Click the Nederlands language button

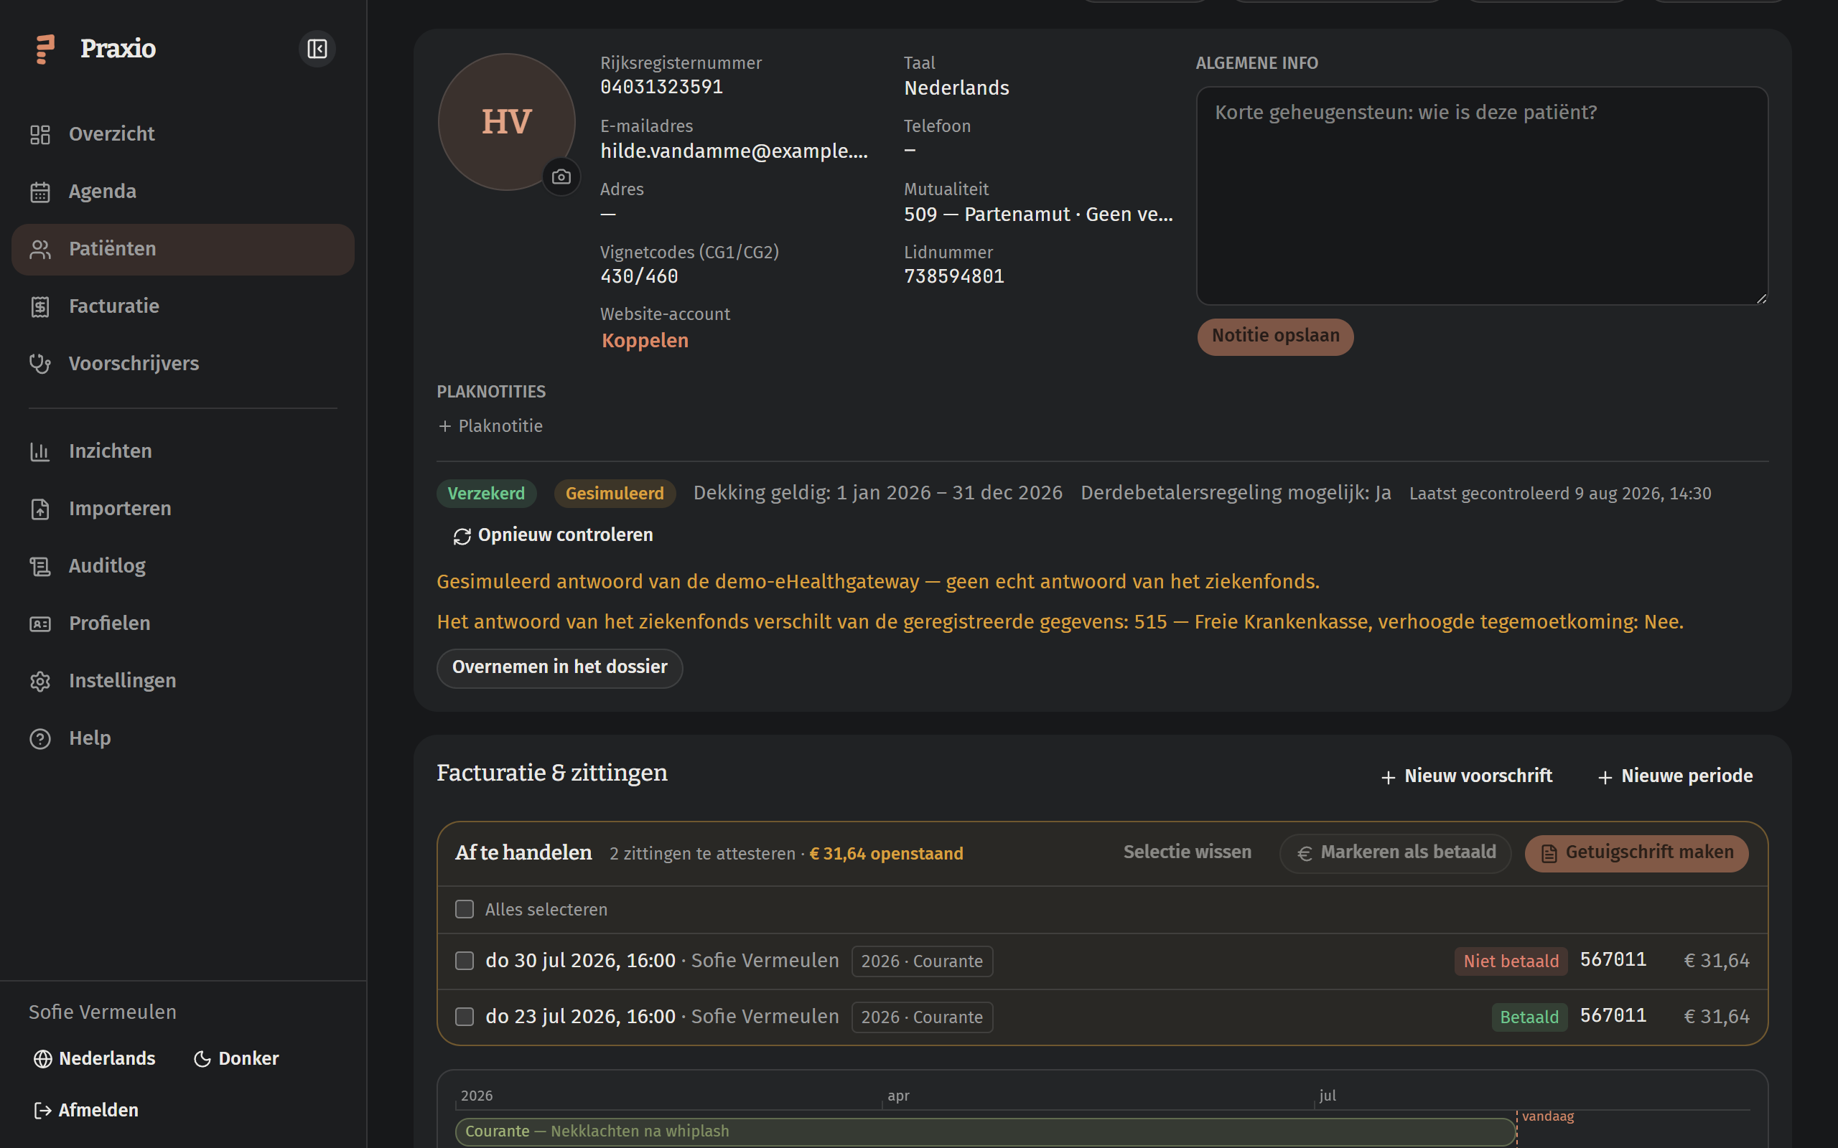(x=95, y=1058)
